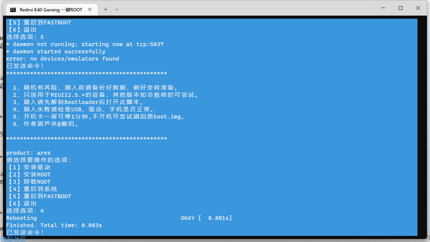Click the text 'daemon started successfully'
The width and height of the screenshot is (430, 242).
pos(59,51)
